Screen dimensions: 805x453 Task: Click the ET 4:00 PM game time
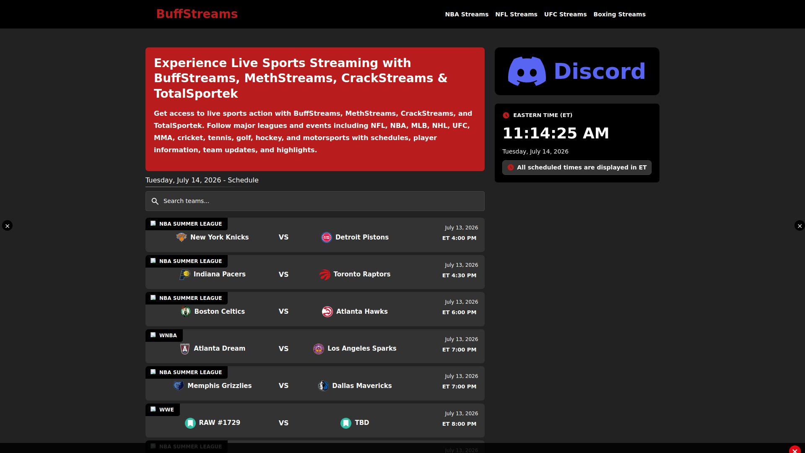click(x=459, y=238)
